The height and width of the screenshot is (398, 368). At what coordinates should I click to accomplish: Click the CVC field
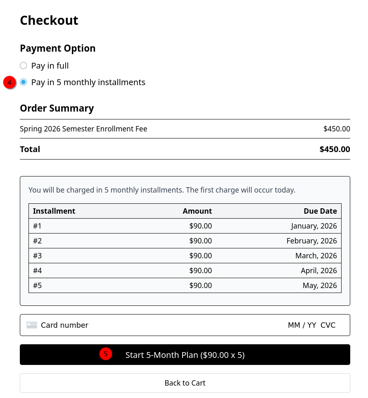coord(328,325)
